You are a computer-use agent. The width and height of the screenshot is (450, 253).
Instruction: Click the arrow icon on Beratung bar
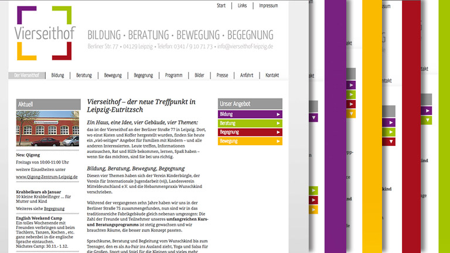pyautogui.click(x=278, y=124)
